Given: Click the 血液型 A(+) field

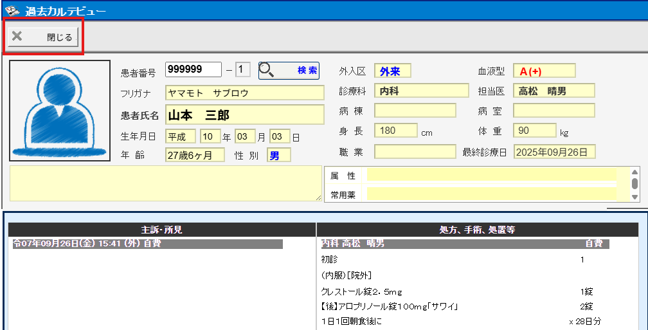Looking at the screenshot, I should [544, 71].
